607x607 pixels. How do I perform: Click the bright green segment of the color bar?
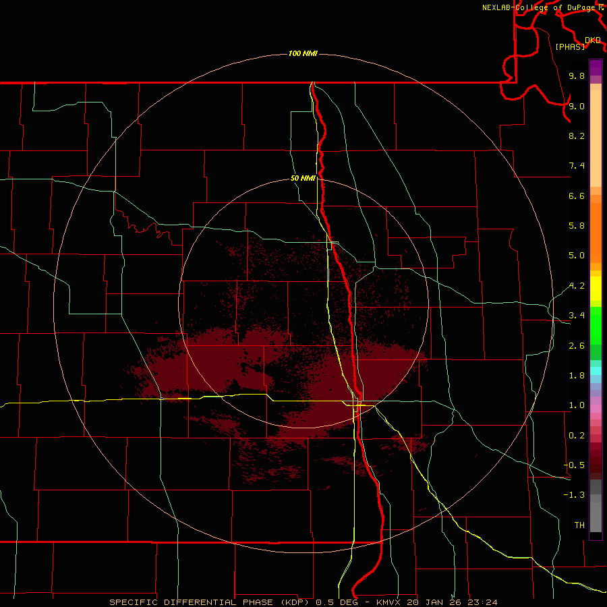click(596, 325)
